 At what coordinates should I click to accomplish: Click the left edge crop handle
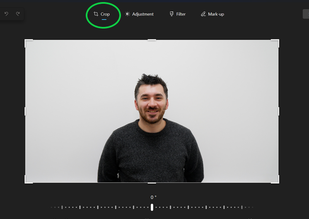25,111
